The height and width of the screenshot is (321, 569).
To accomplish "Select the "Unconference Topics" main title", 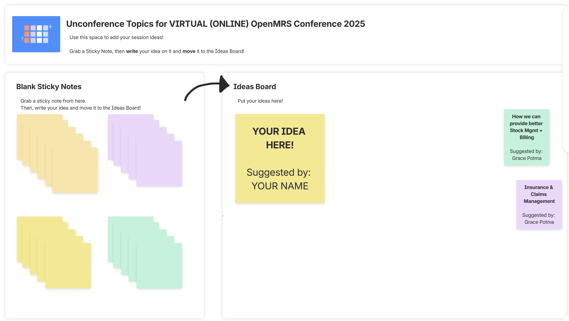I will click(x=215, y=24).
